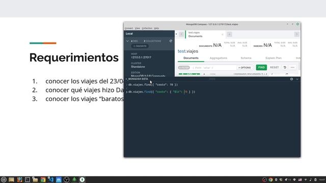This screenshot has height=183, width=326.
Task: Go to previous collection tab arrow
Action: pos(181,35)
